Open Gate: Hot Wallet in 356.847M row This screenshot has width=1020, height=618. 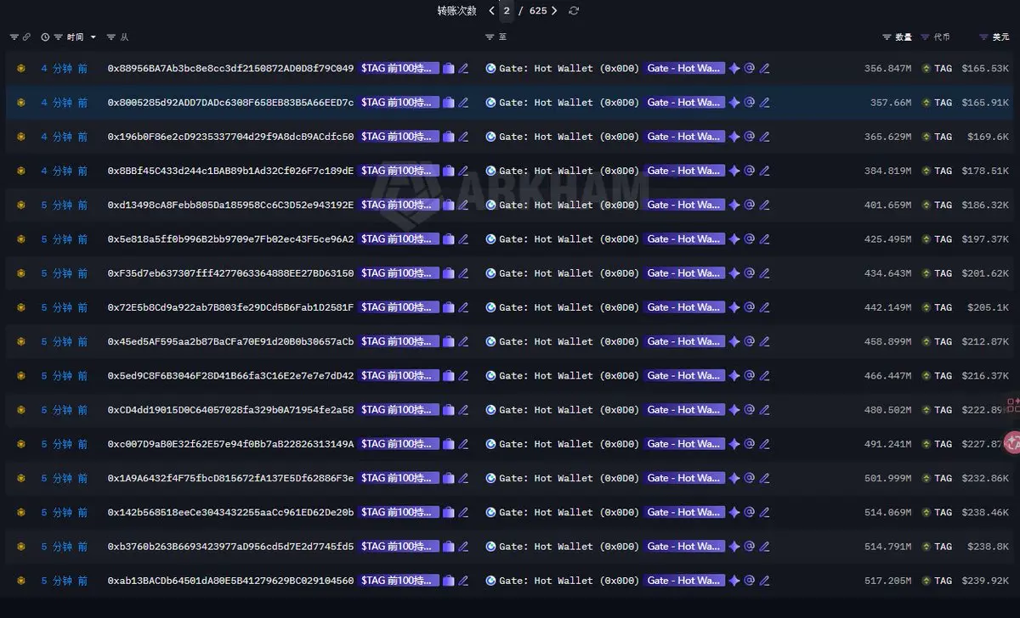pos(569,68)
